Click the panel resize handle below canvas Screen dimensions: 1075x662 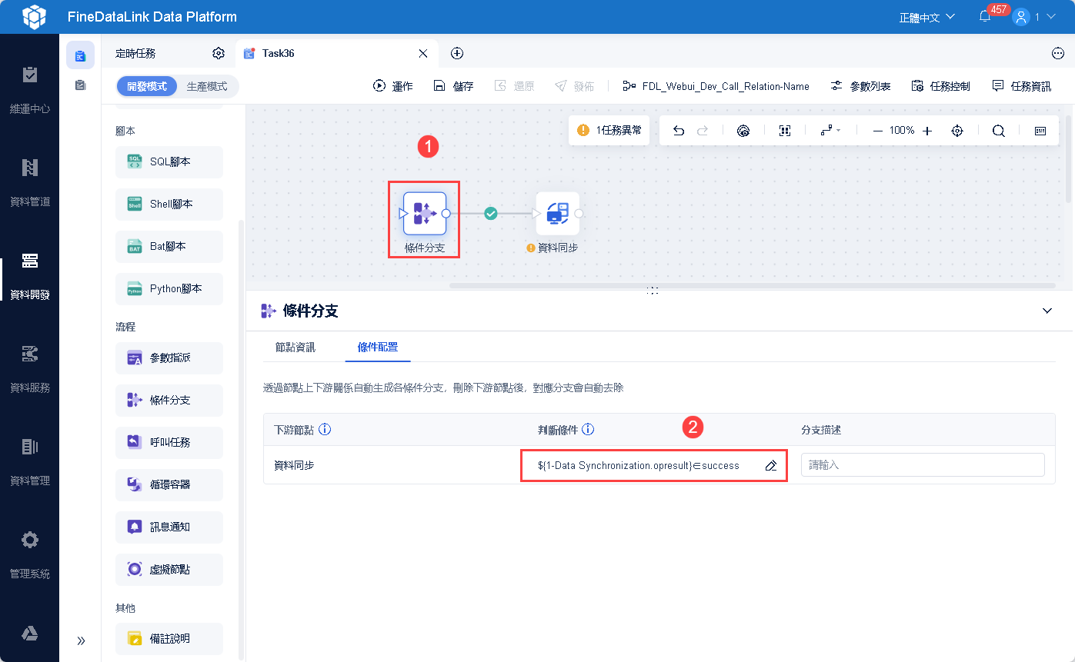(653, 291)
